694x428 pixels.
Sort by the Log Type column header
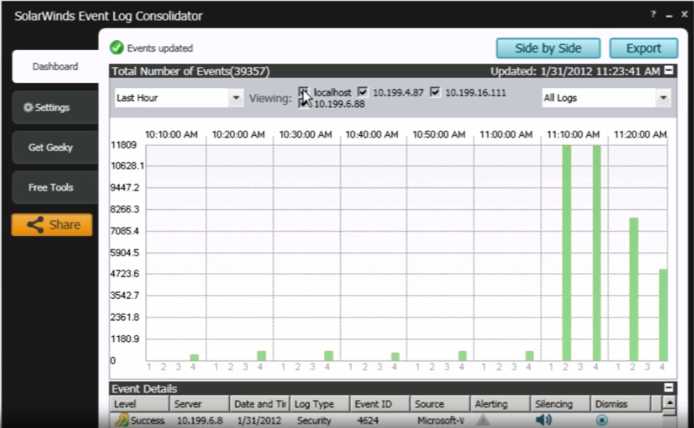319,404
